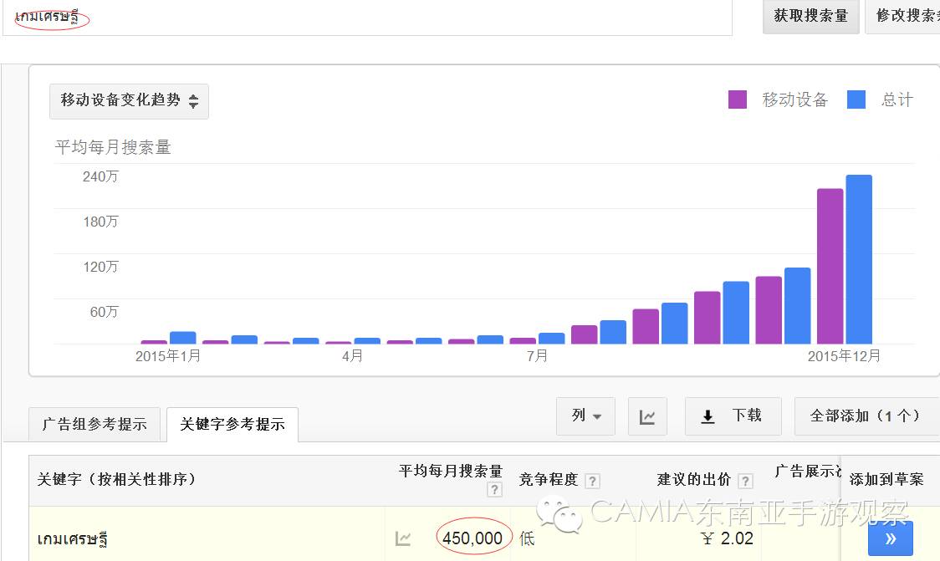Screen dimensions: 940x561
Task: Toggle the chart view icon button
Action: click(647, 416)
